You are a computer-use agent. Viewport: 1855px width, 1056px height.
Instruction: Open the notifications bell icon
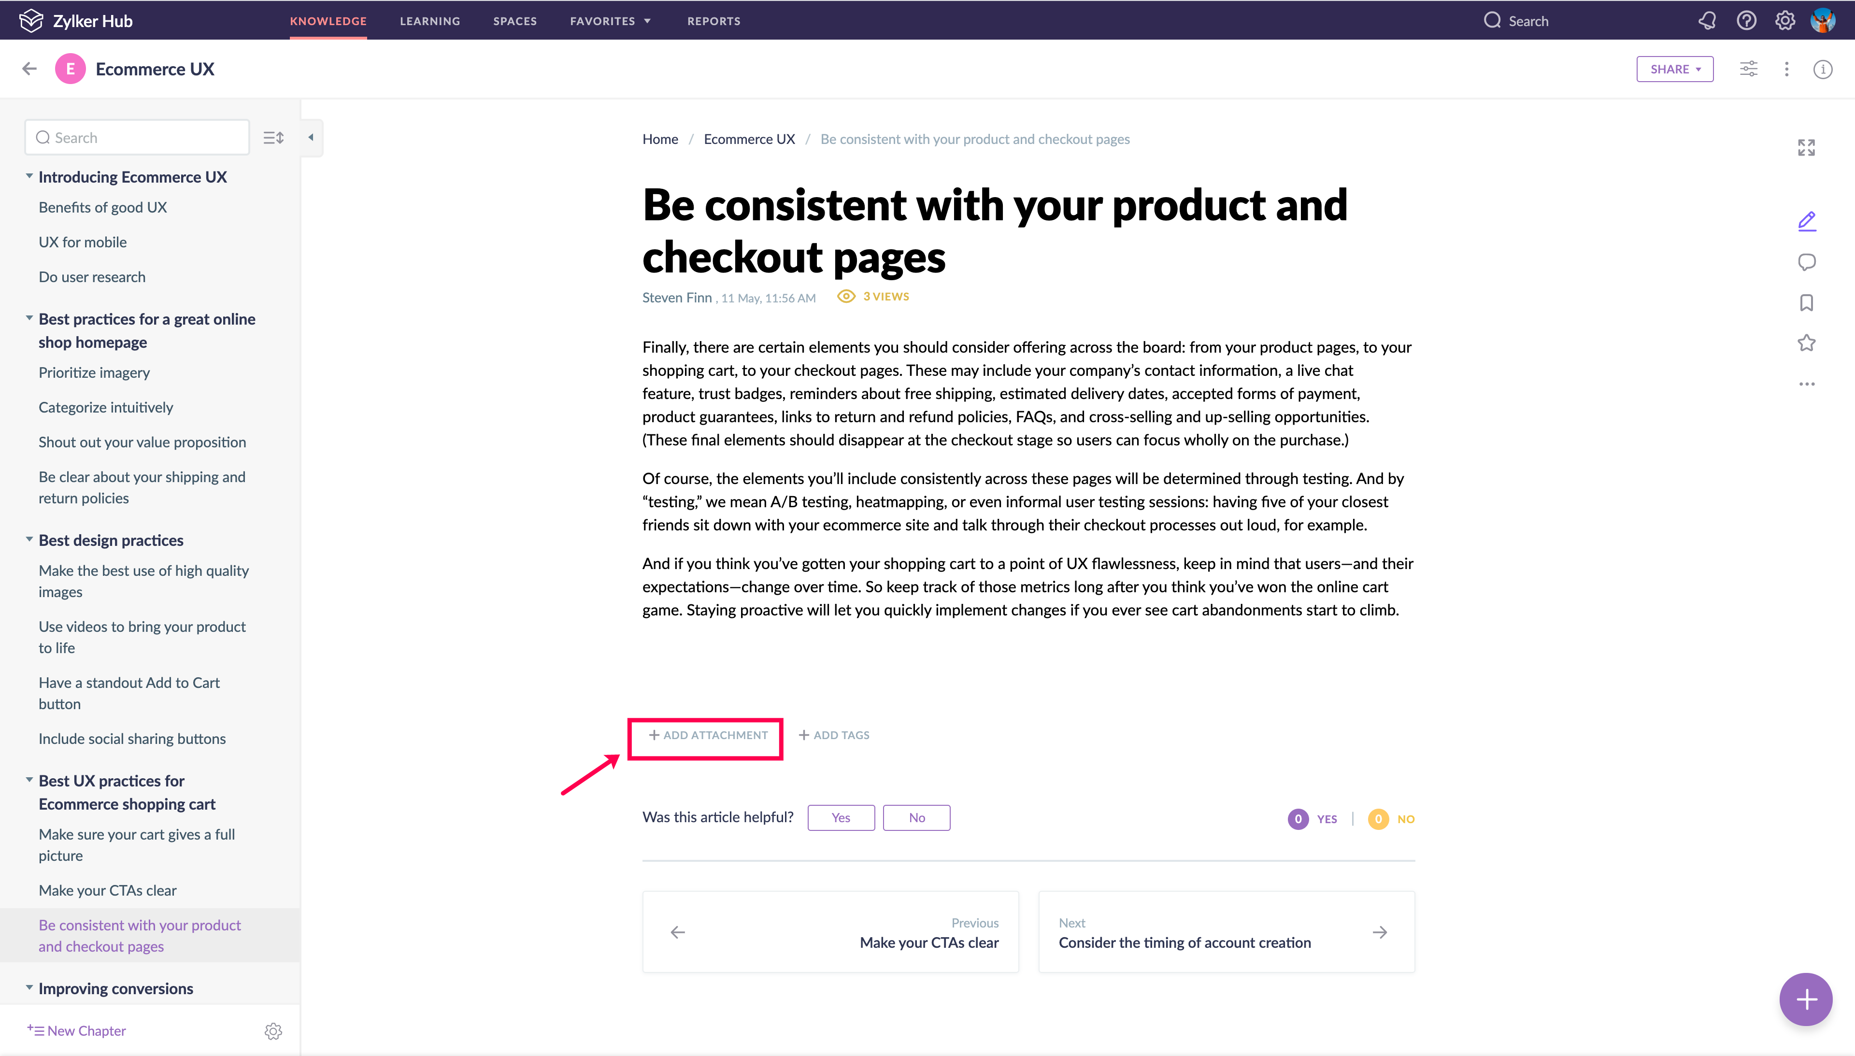[x=1707, y=20]
